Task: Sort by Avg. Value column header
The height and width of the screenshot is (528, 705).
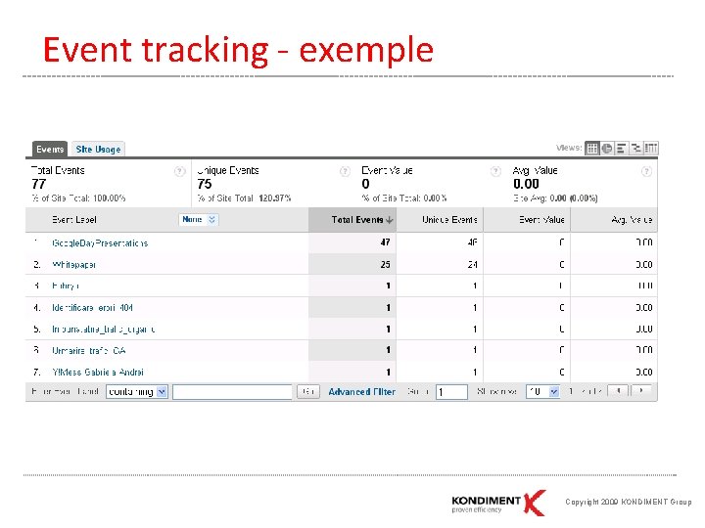Action: 614,220
